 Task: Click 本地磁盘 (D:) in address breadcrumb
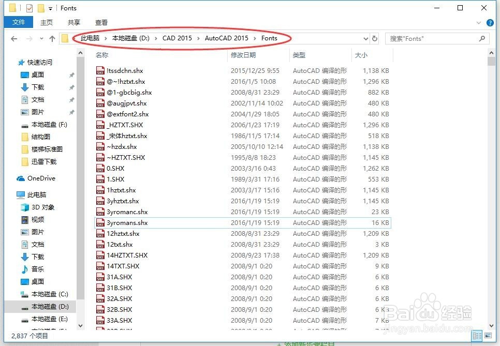tap(131, 38)
